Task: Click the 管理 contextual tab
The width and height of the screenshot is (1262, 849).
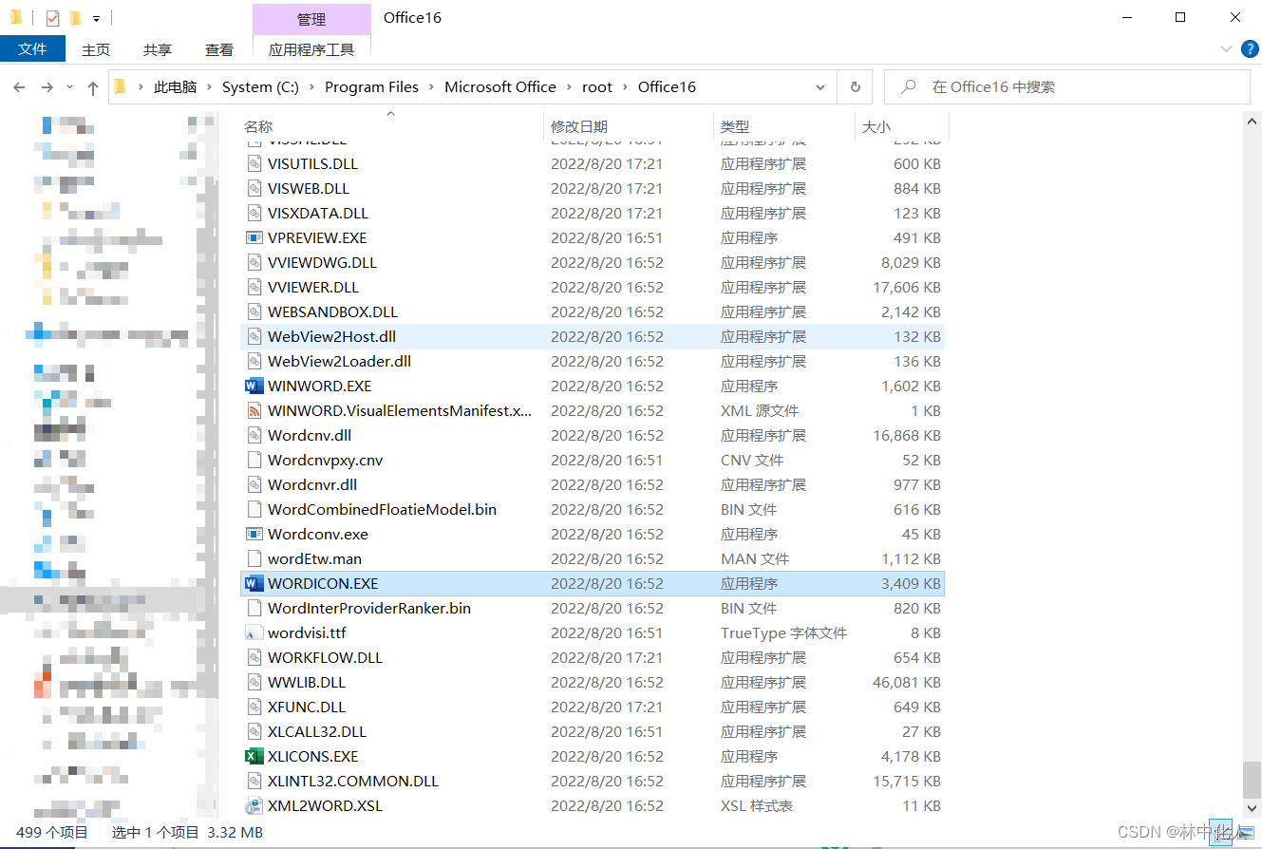Action: 311,19
